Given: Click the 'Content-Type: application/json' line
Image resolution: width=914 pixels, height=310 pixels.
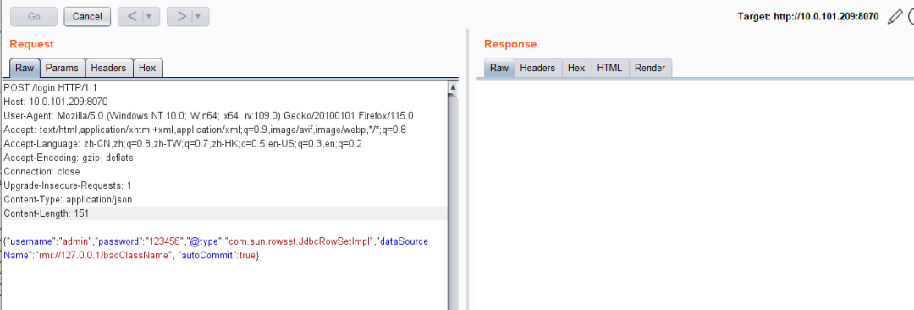Looking at the screenshot, I should 68,200.
